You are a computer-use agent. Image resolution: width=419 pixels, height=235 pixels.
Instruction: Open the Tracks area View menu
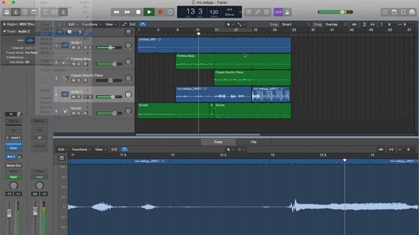coord(111,24)
